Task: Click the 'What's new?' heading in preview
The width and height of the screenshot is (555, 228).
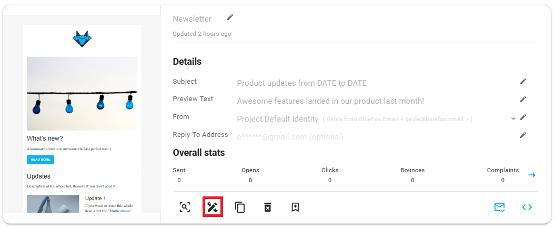Action: tap(45, 138)
